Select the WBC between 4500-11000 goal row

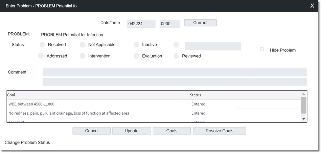154,104
